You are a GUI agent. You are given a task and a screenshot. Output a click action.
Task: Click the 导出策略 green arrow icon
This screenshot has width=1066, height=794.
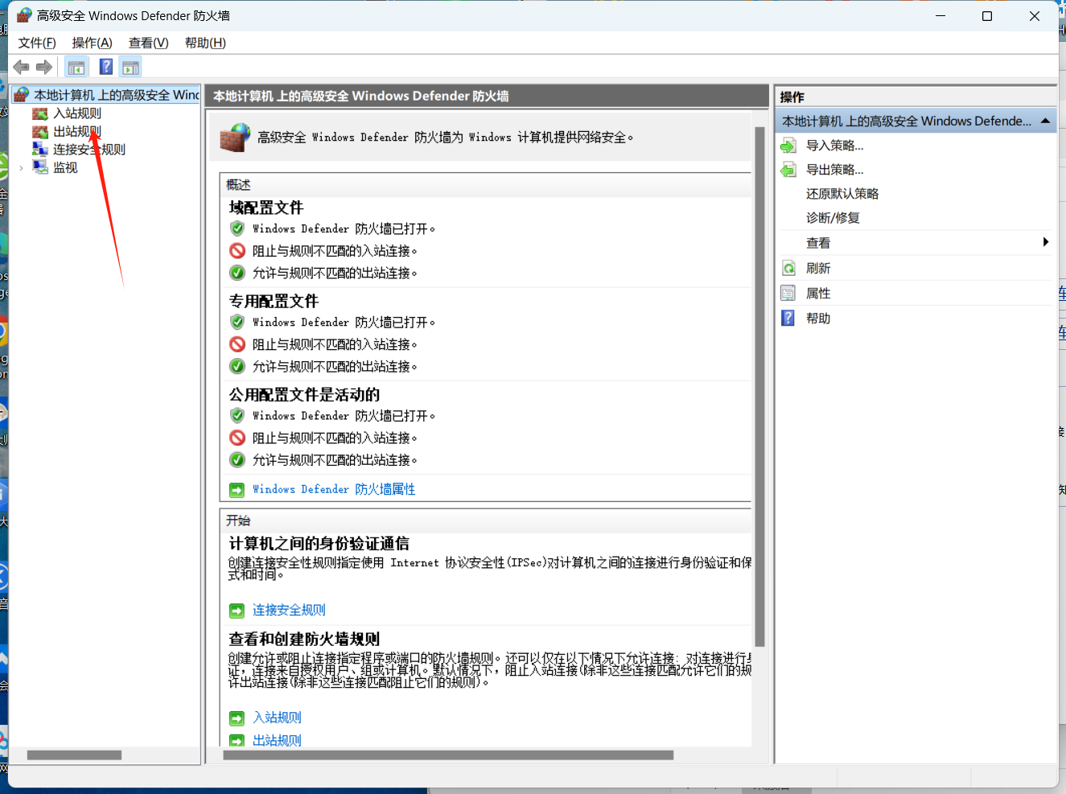[x=788, y=170]
